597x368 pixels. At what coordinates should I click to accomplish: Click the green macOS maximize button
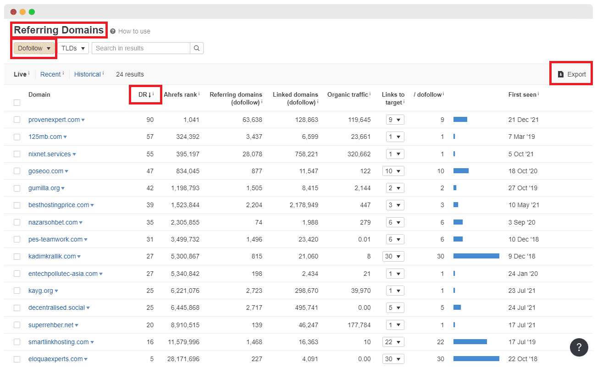32,12
